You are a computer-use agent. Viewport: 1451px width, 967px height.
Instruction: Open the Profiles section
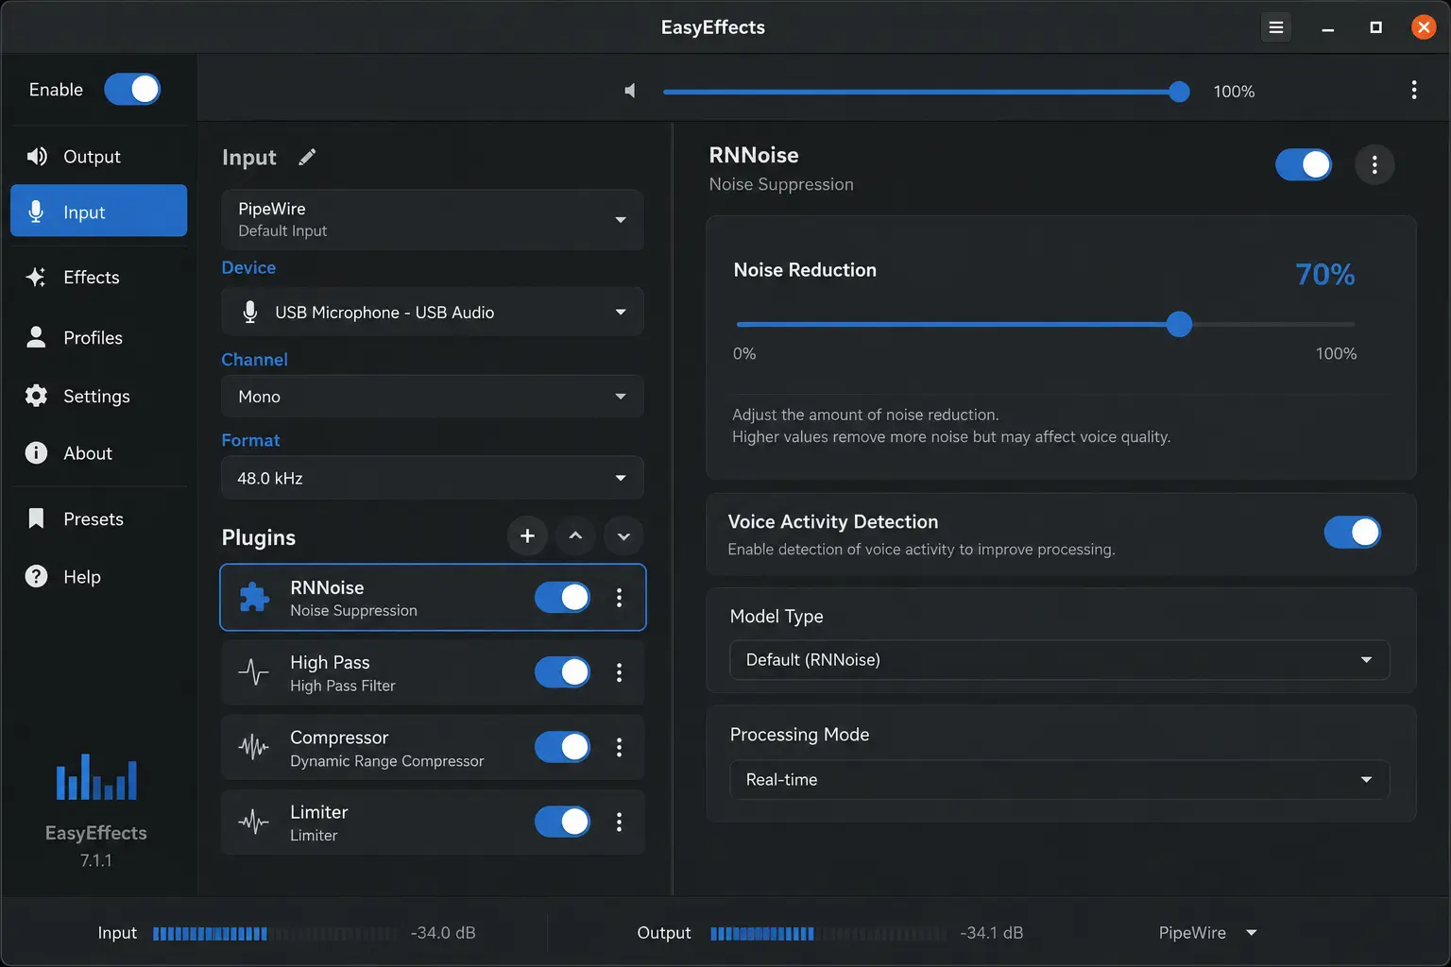(x=98, y=337)
